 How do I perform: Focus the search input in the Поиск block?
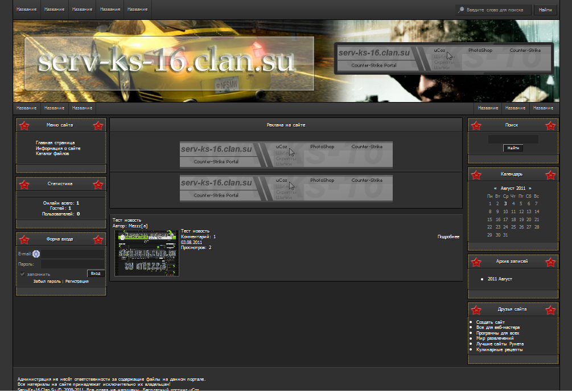point(513,139)
